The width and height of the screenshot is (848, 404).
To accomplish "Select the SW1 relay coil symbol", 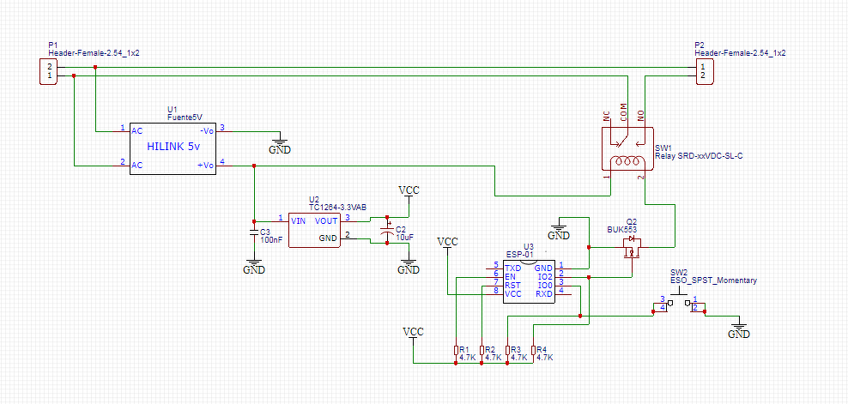I will click(627, 161).
